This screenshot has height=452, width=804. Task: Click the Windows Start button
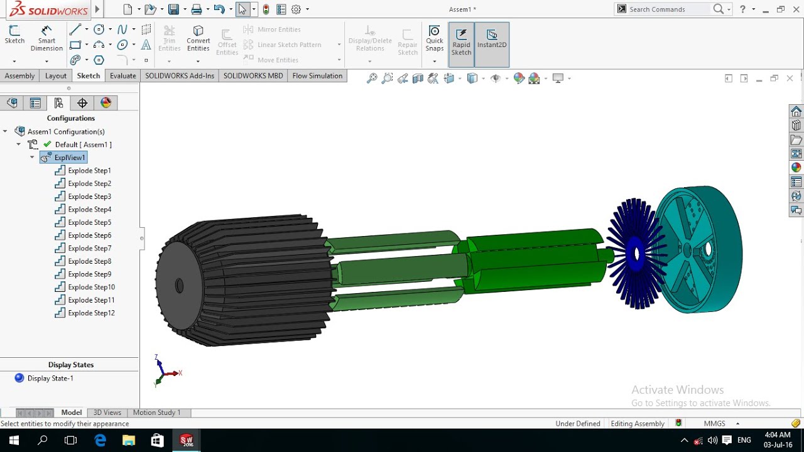click(x=13, y=440)
